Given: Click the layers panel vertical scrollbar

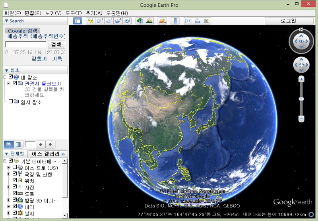Looking at the screenshot, I should coord(65,180).
